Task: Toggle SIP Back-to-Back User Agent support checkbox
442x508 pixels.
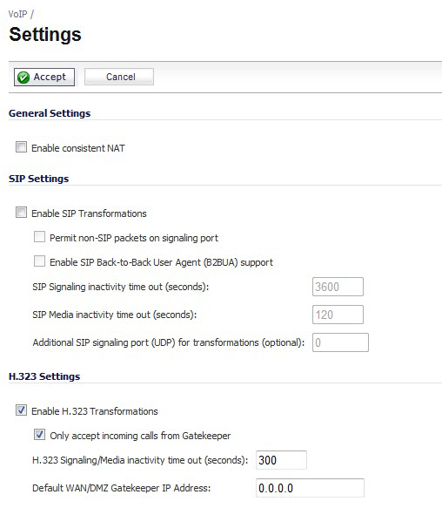Action: [39, 261]
